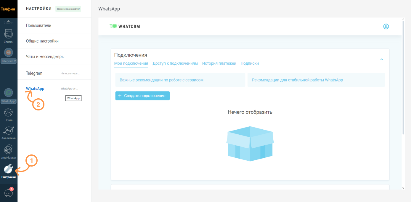The image size is (411, 202).
Task: Open the Почта mail icon
Action: tap(9, 113)
